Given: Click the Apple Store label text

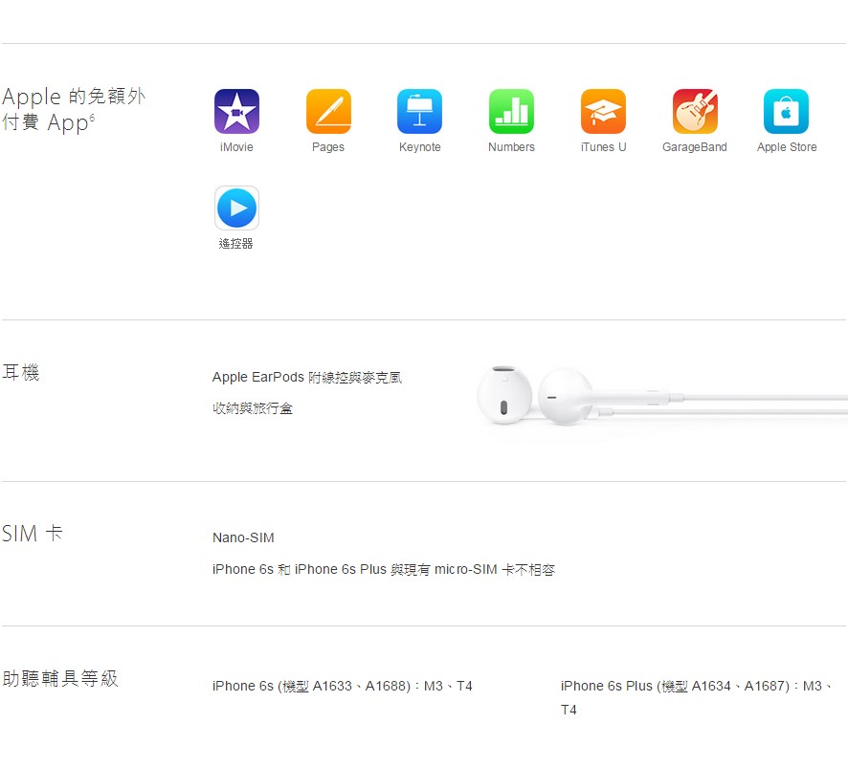Looking at the screenshot, I should tap(787, 147).
